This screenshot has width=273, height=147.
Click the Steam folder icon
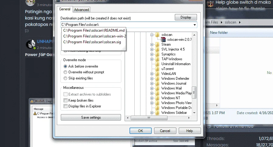pyautogui.click(x=157, y=44)
